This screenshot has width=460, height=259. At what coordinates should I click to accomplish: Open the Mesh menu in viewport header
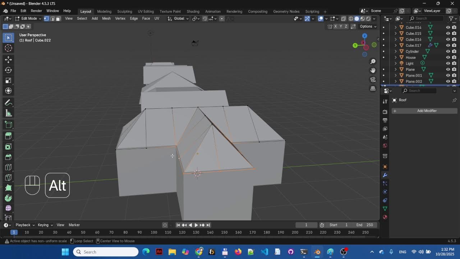click(x=106, y=19)
